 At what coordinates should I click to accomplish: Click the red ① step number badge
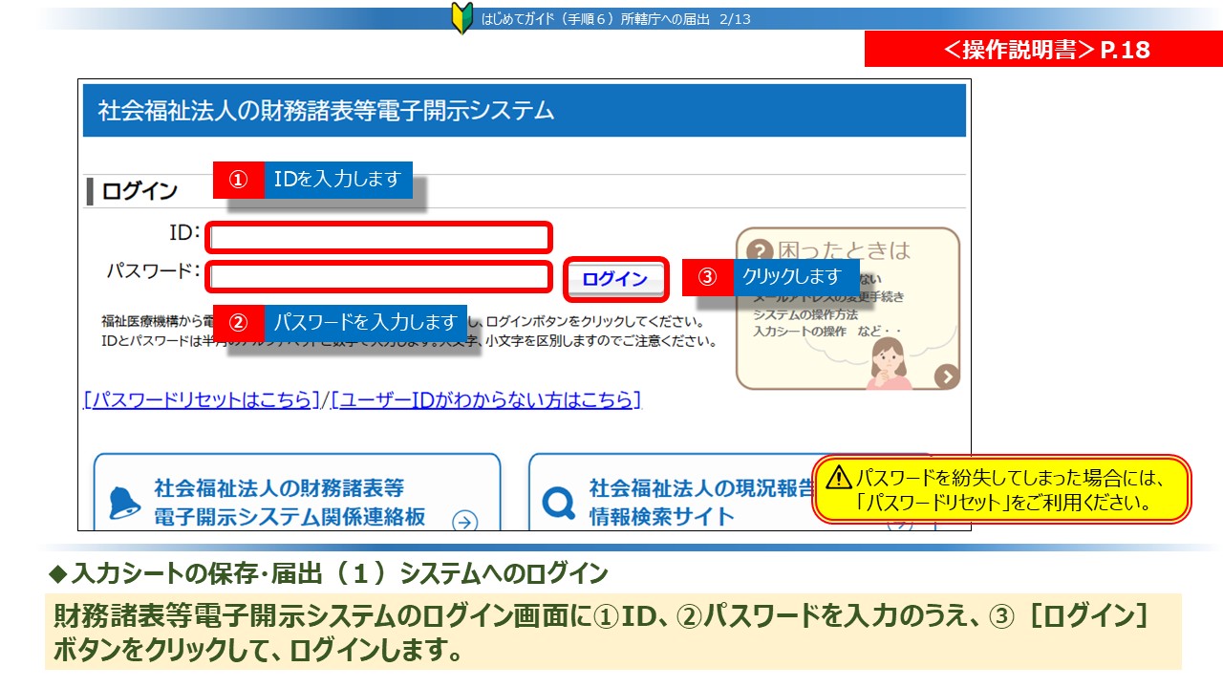tap(238, 180)
